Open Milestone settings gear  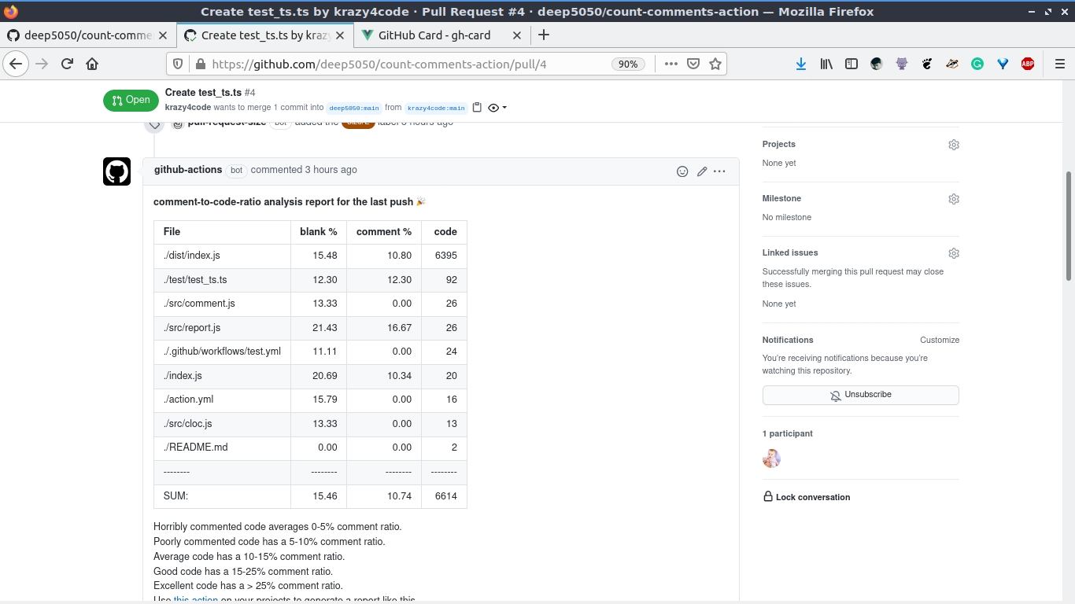[954, 199]
